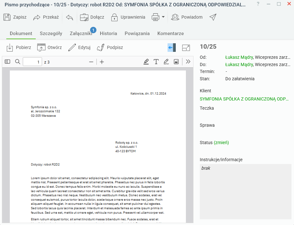Click the reply back arrow icon
This screenshot has height=225, width=294.
(x=70, y=17)
